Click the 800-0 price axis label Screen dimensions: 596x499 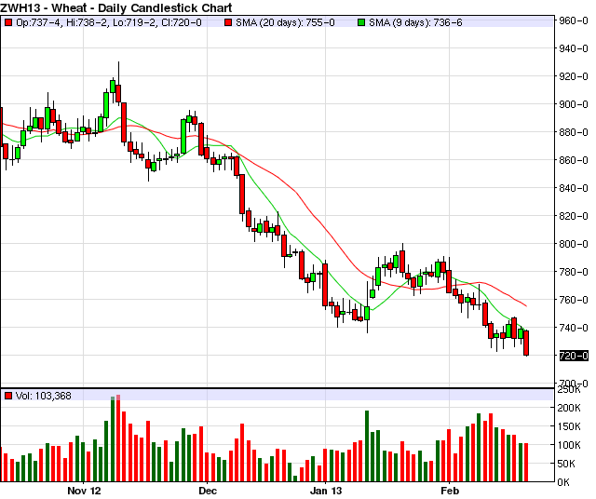coord(574,244)
